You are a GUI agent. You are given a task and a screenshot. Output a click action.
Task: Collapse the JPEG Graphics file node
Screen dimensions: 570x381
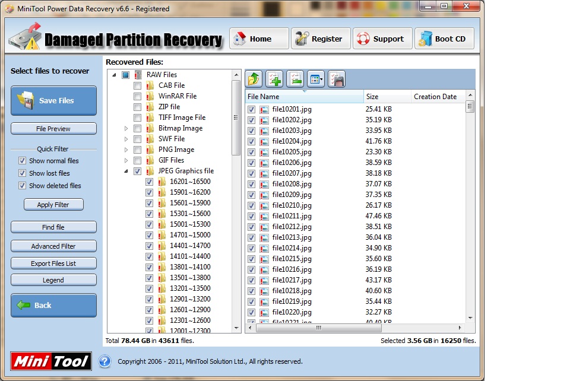coord(126,171)
